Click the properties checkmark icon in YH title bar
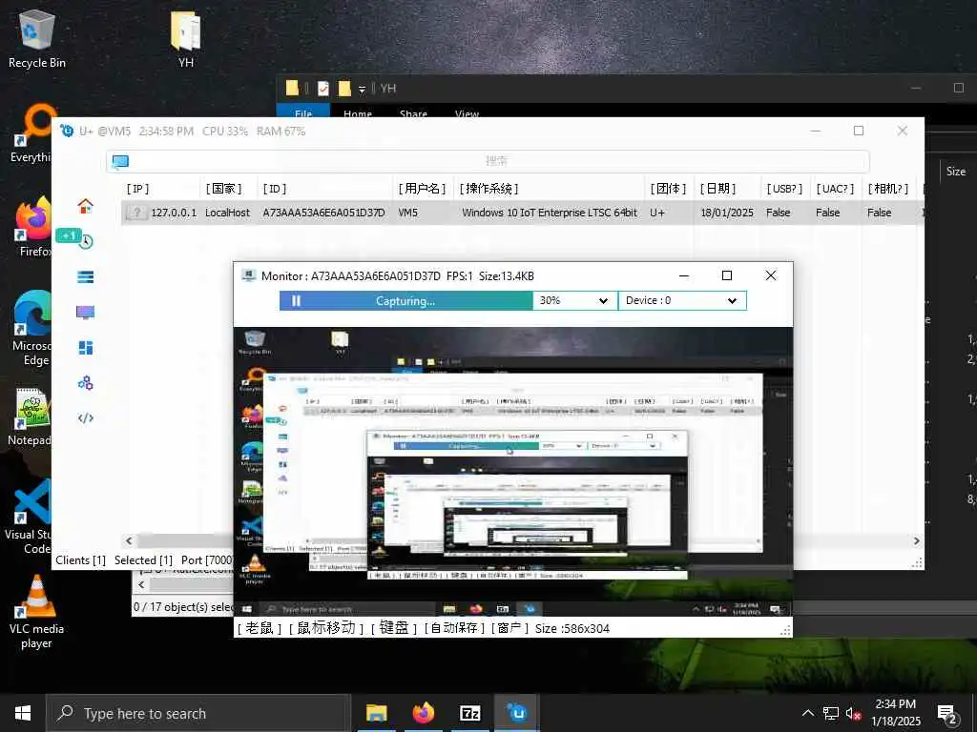This screenshot has height=732, width=977. click(322, 89)
